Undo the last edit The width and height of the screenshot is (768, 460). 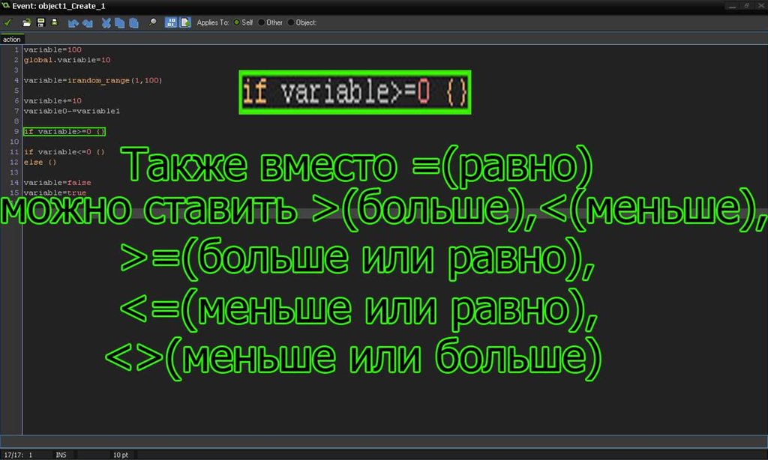click(73, 22)
